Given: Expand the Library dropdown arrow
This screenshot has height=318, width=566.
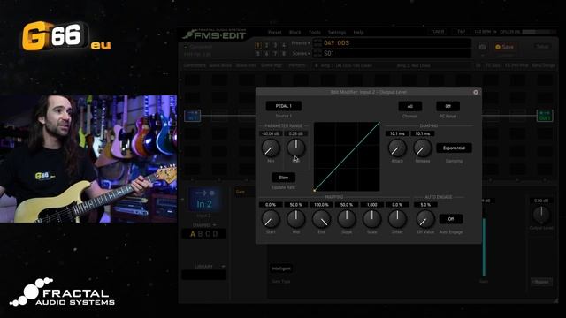Looking at the screenshot, I should pyautogui.click(x=223, y=267).
